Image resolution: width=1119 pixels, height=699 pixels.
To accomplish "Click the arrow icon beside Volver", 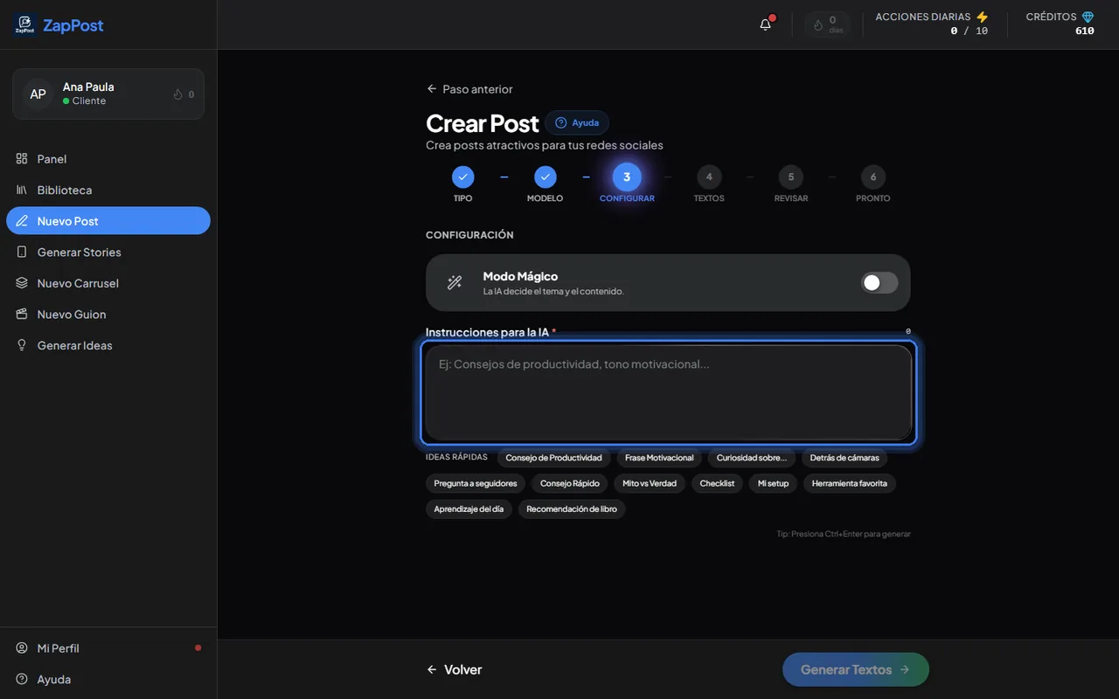I will pos(432,669).
